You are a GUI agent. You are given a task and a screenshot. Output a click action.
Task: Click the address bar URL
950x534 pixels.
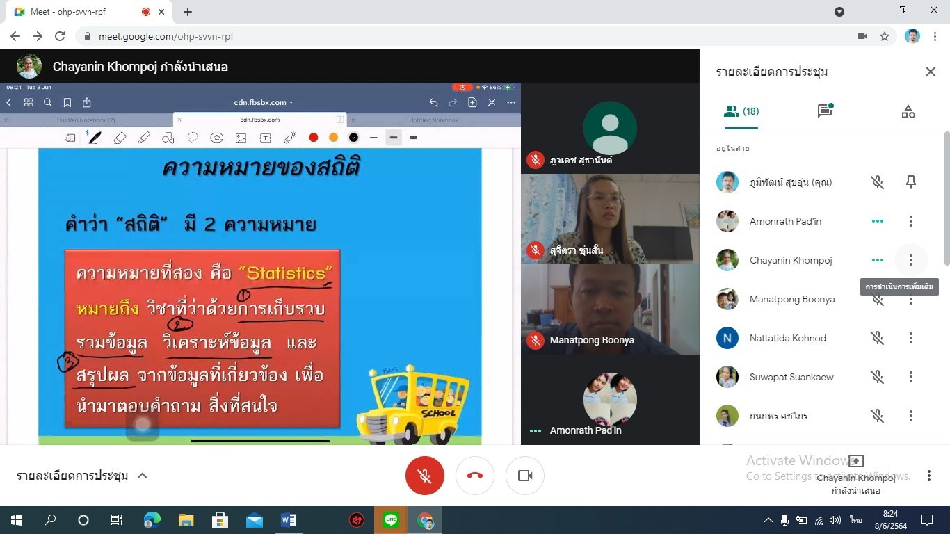pos(166,36)
